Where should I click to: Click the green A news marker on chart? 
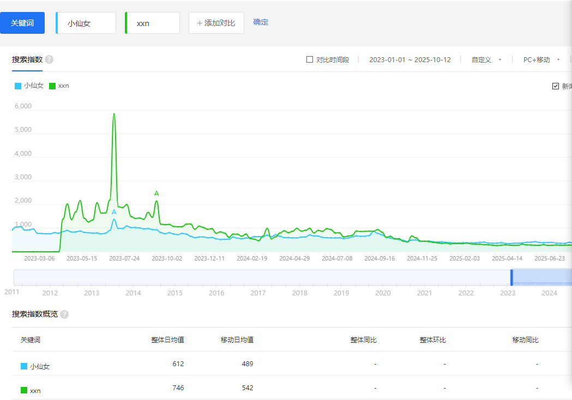(x=156, y=193)
